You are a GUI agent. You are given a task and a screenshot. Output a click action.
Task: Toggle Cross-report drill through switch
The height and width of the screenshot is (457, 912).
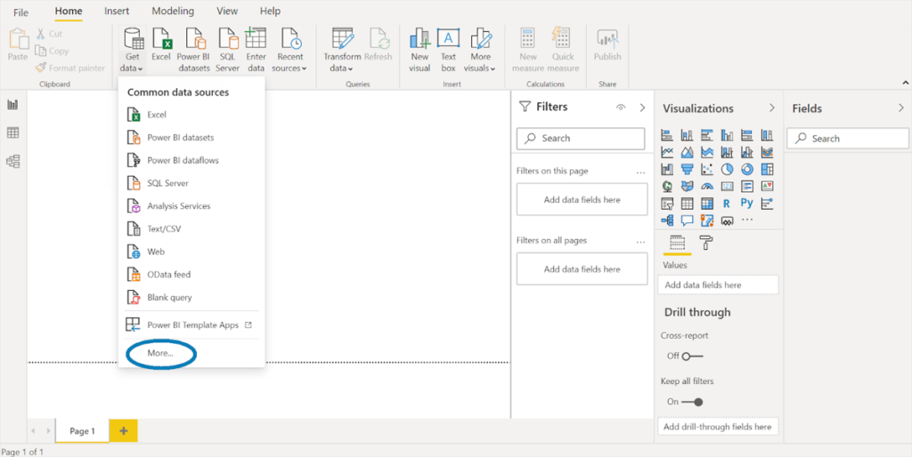coord(691,356)
